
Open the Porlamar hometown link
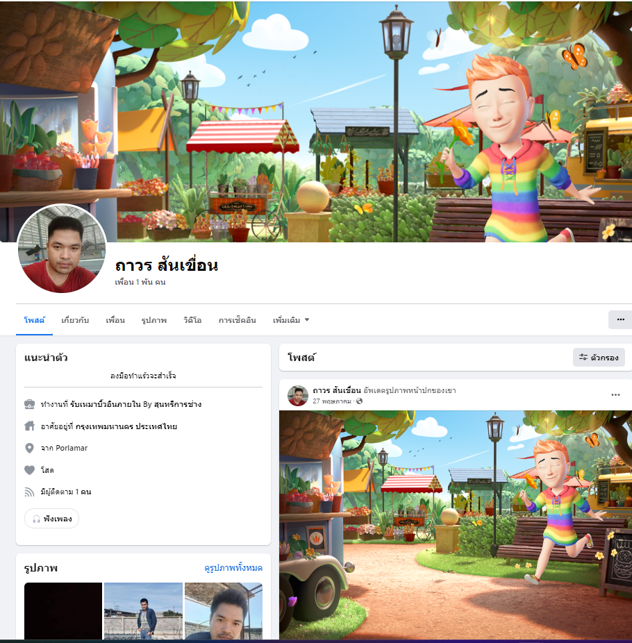point(72,448)
